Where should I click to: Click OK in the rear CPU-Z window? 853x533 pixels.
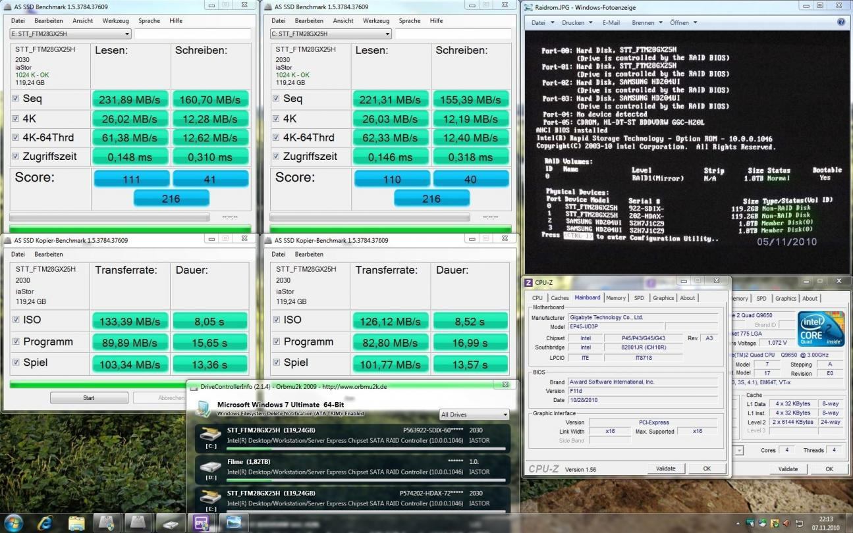tap(829, 469)
